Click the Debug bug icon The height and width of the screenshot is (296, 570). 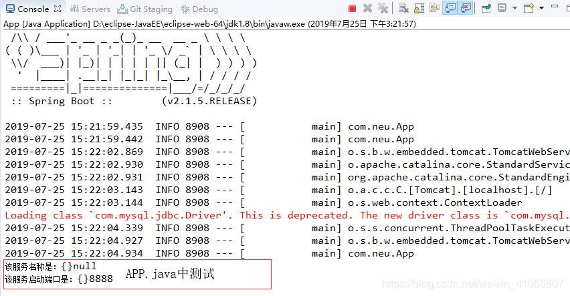coord(185,9)
